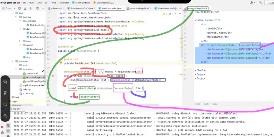Click the Build hammer icon
Screen dimensions: 274x137
261,2
